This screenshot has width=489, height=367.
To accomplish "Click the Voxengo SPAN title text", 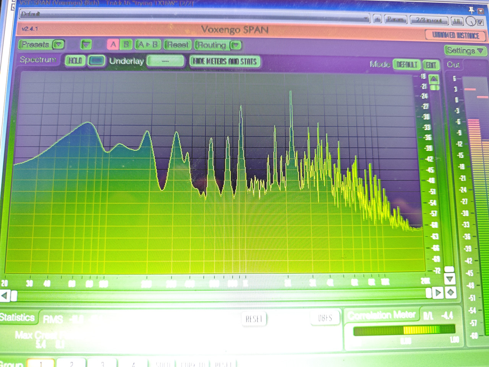I will [x=235, y=30].
